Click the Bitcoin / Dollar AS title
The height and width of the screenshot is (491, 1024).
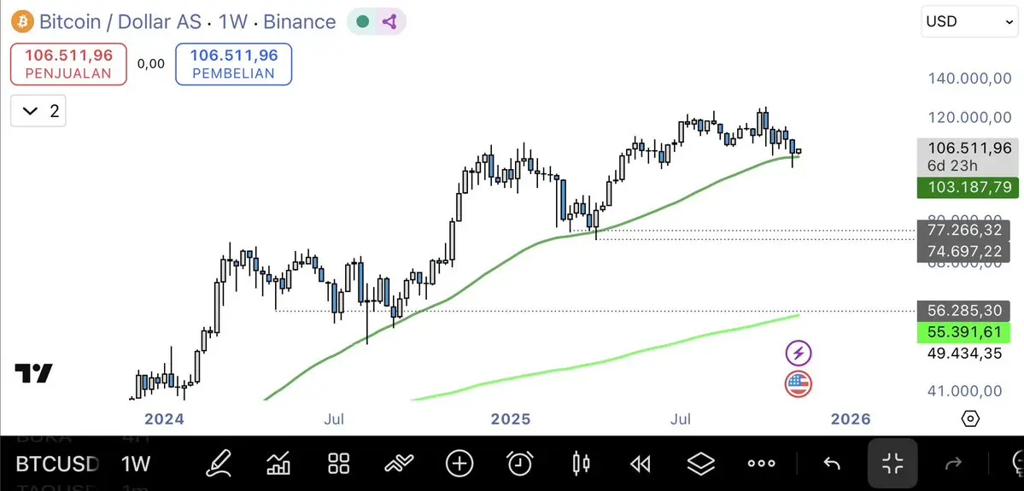click(119, 21)
